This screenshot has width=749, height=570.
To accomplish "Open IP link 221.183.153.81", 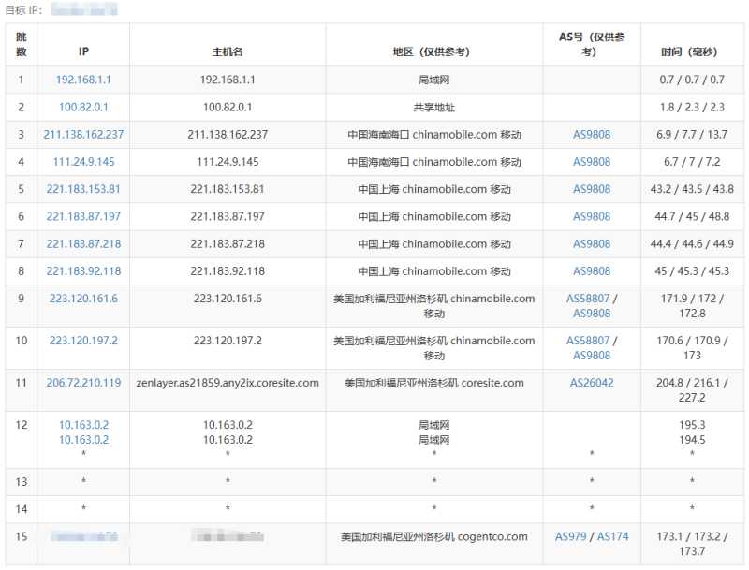I will [x=83, y=189].
